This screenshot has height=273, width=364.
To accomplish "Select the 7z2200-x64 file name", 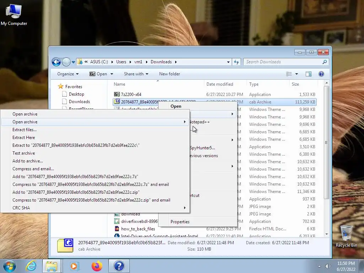I will (131, 95).
